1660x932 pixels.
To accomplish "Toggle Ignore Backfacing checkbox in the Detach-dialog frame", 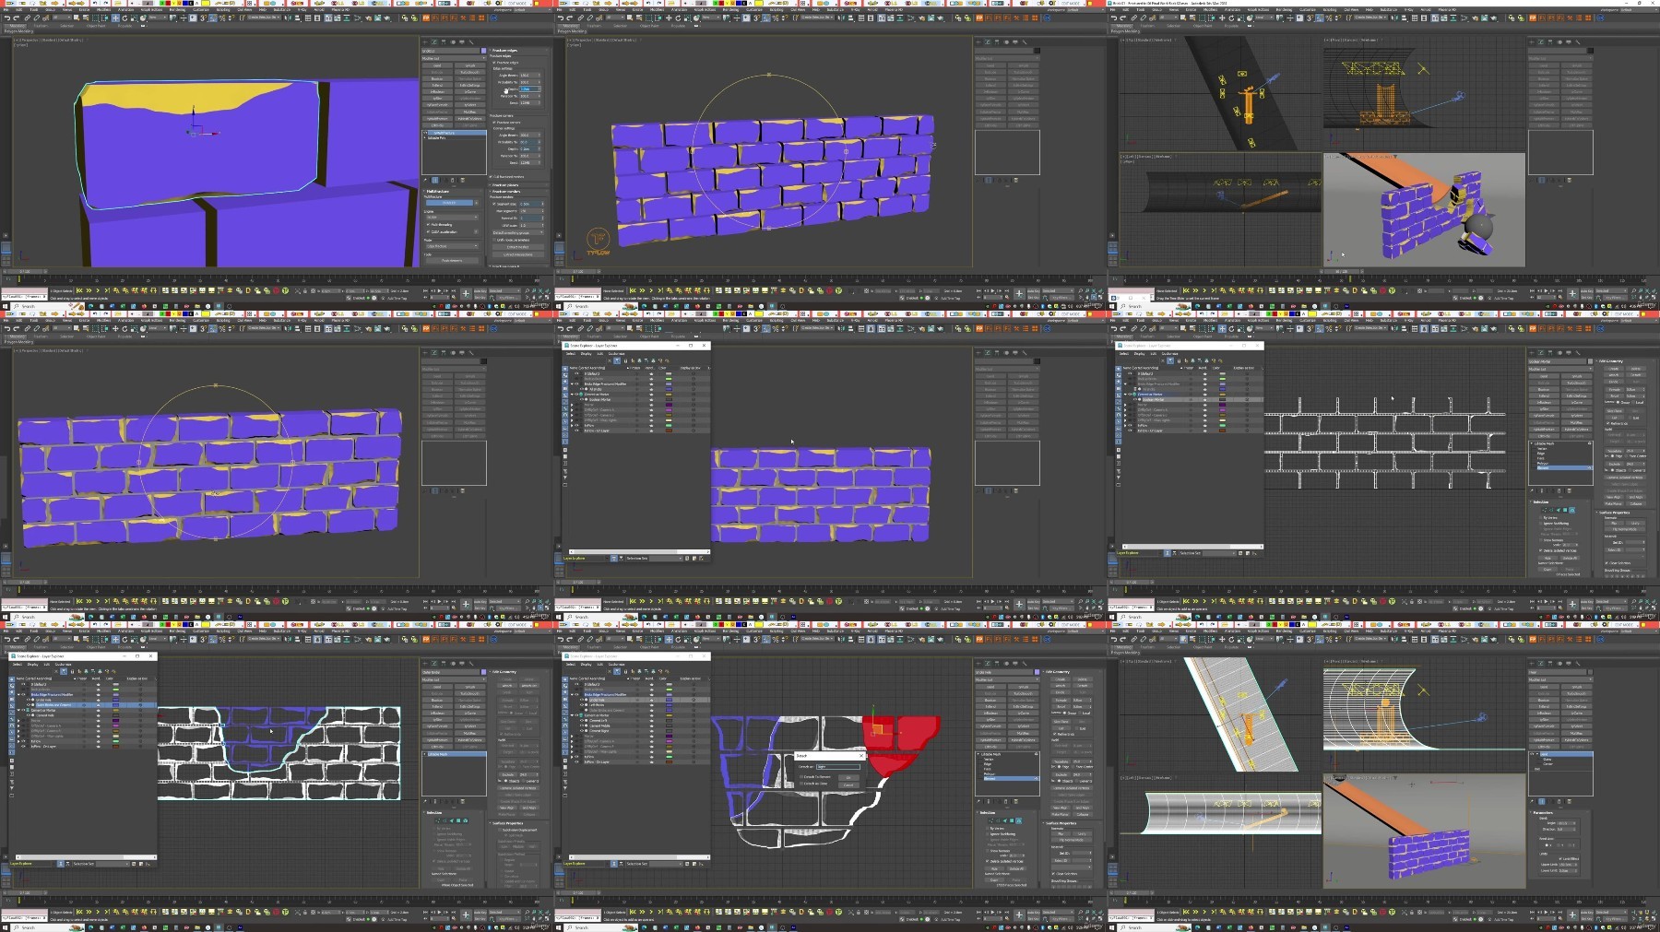I will [989, 833].
